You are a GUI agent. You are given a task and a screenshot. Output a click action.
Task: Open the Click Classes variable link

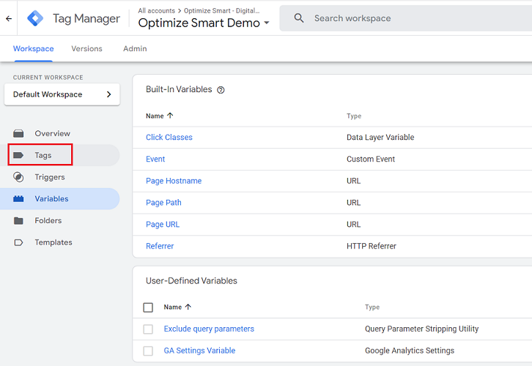pyautogui.click(x=169, y=138)
